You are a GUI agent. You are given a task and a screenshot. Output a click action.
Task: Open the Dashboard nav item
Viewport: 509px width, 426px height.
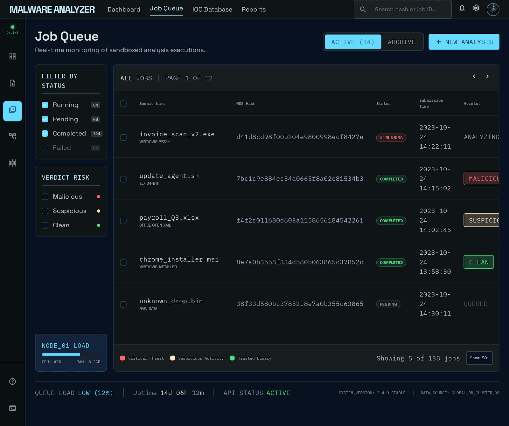click(x=124, y=10)
